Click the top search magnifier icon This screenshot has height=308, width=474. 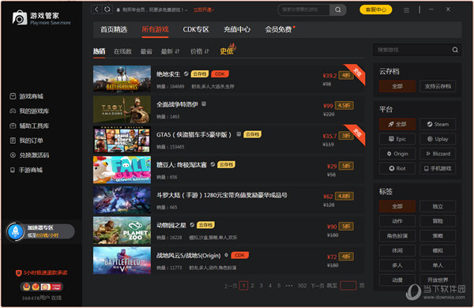338,9
